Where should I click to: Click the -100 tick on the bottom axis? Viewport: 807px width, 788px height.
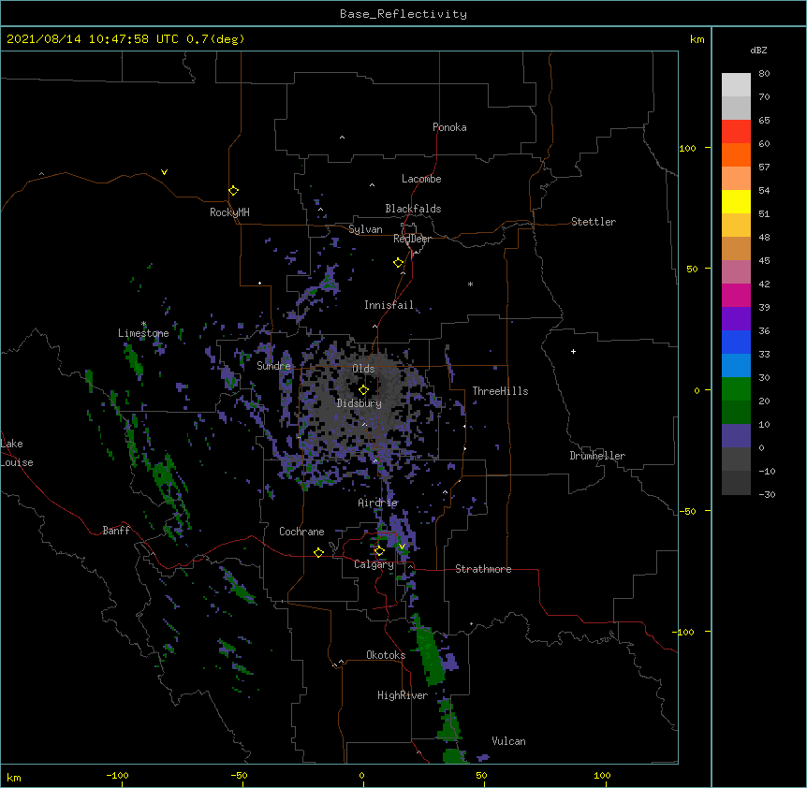click(x=117, y=775)
